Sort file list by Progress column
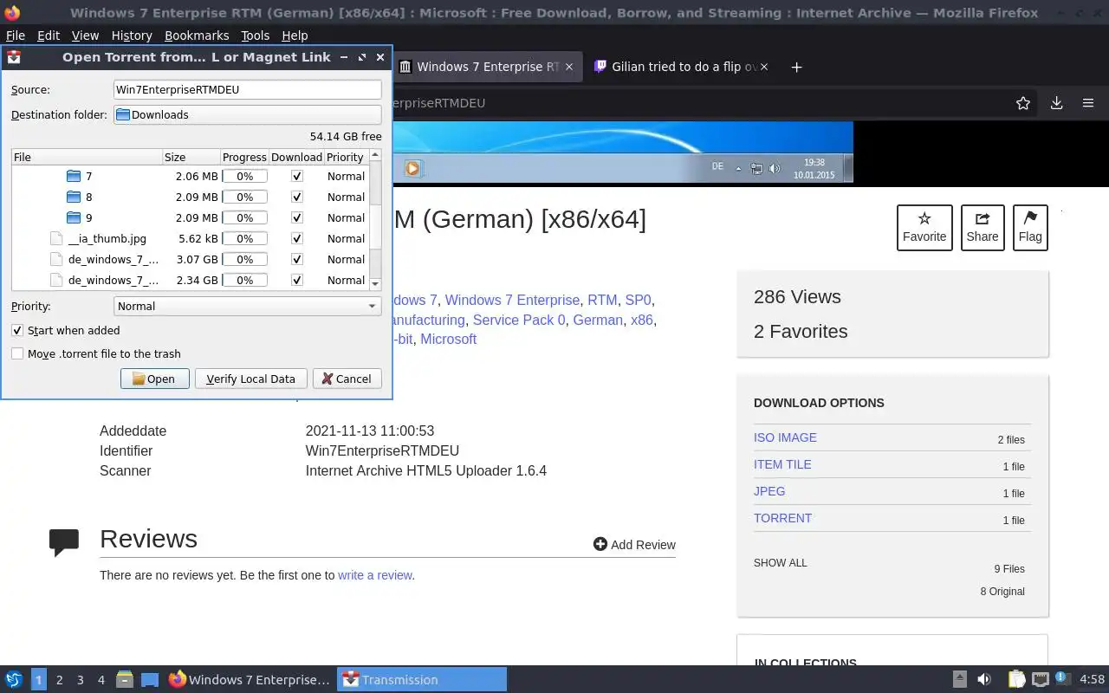This screenshot has height=693, width=1109. click(244, 157)
